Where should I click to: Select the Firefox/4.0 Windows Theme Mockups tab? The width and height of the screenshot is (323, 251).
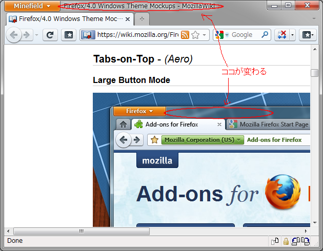pos(70,19)
